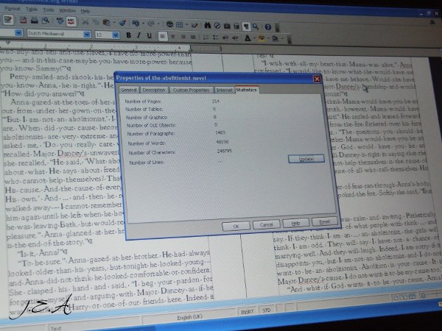Screen dimensions: 442x331
Task: Toggle Align Left paragraph button
Action: [163, 36]
